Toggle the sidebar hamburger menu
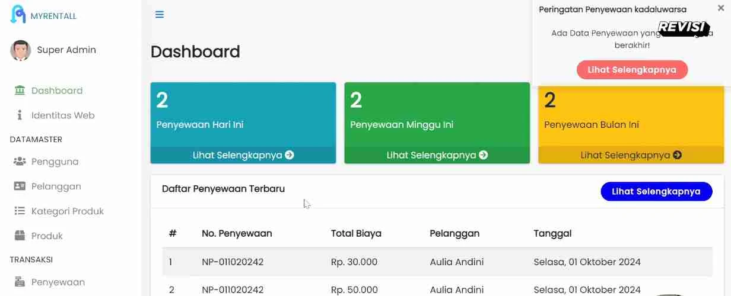731x296 pixels. tap(160, 15)
